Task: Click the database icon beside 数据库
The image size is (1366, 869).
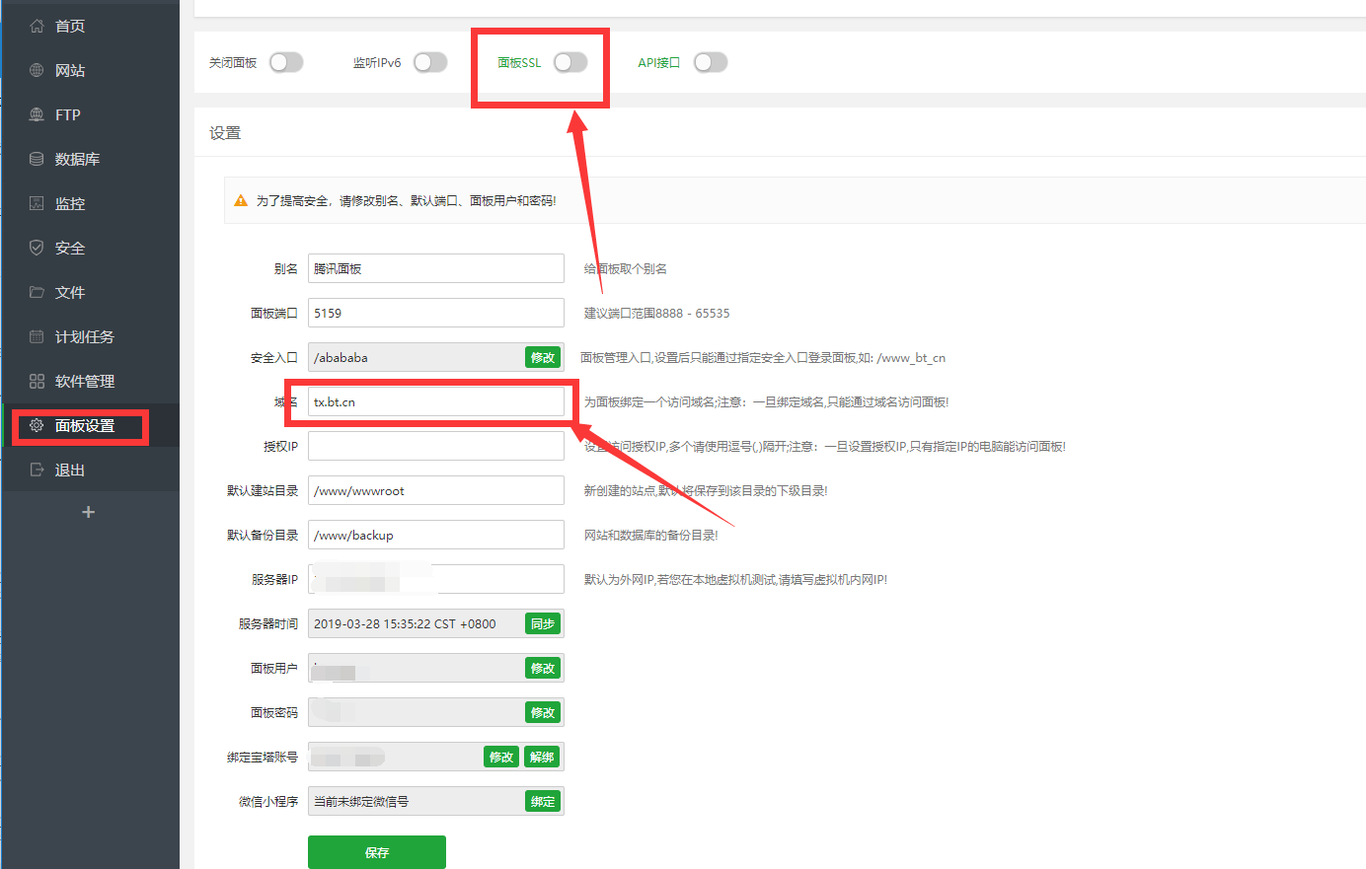Action: click(37, 159)
